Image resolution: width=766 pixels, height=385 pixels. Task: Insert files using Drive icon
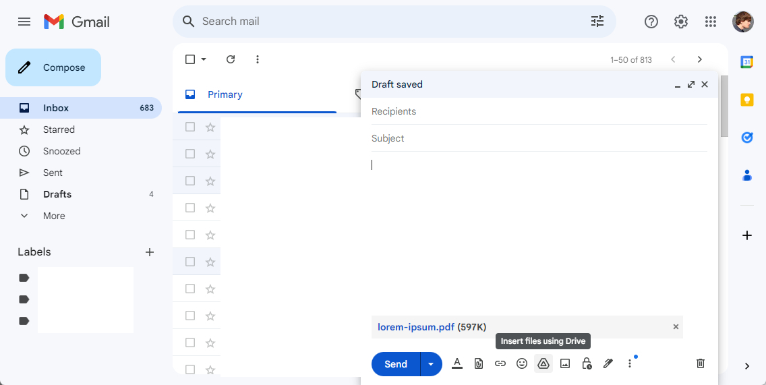[543, 363]
